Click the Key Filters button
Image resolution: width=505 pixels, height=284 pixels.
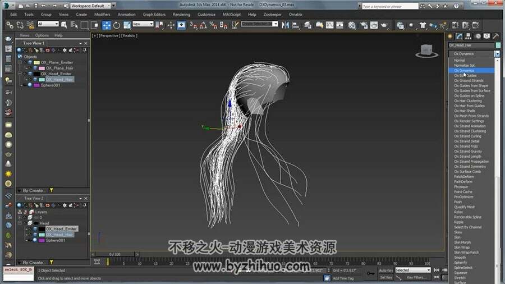click(x=415, y=277)
